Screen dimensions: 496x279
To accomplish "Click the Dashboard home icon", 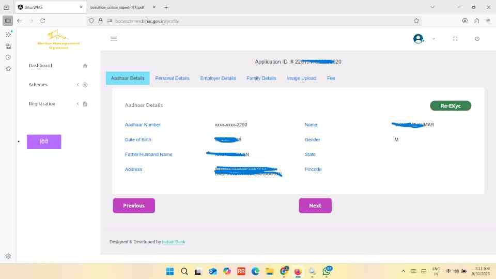I will [85, 66].
